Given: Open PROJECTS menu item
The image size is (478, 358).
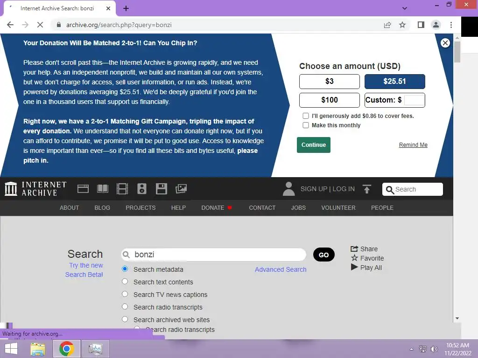Looking at the screenshot, I should pyautogui.click(x=141, y=207).
